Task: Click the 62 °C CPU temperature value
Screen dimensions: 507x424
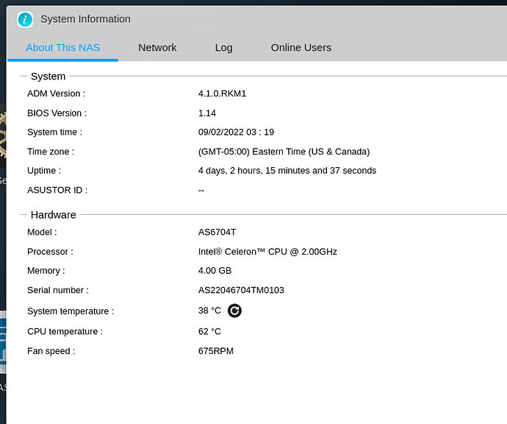Action: (x=209, y=332)
